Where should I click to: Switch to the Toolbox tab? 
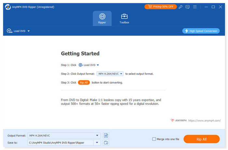[x=124, y=19]
